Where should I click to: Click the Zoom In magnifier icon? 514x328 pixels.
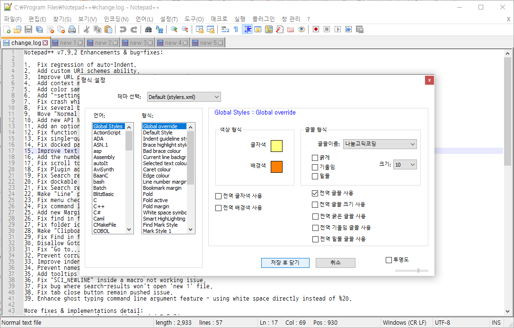(x=174, y=29)
